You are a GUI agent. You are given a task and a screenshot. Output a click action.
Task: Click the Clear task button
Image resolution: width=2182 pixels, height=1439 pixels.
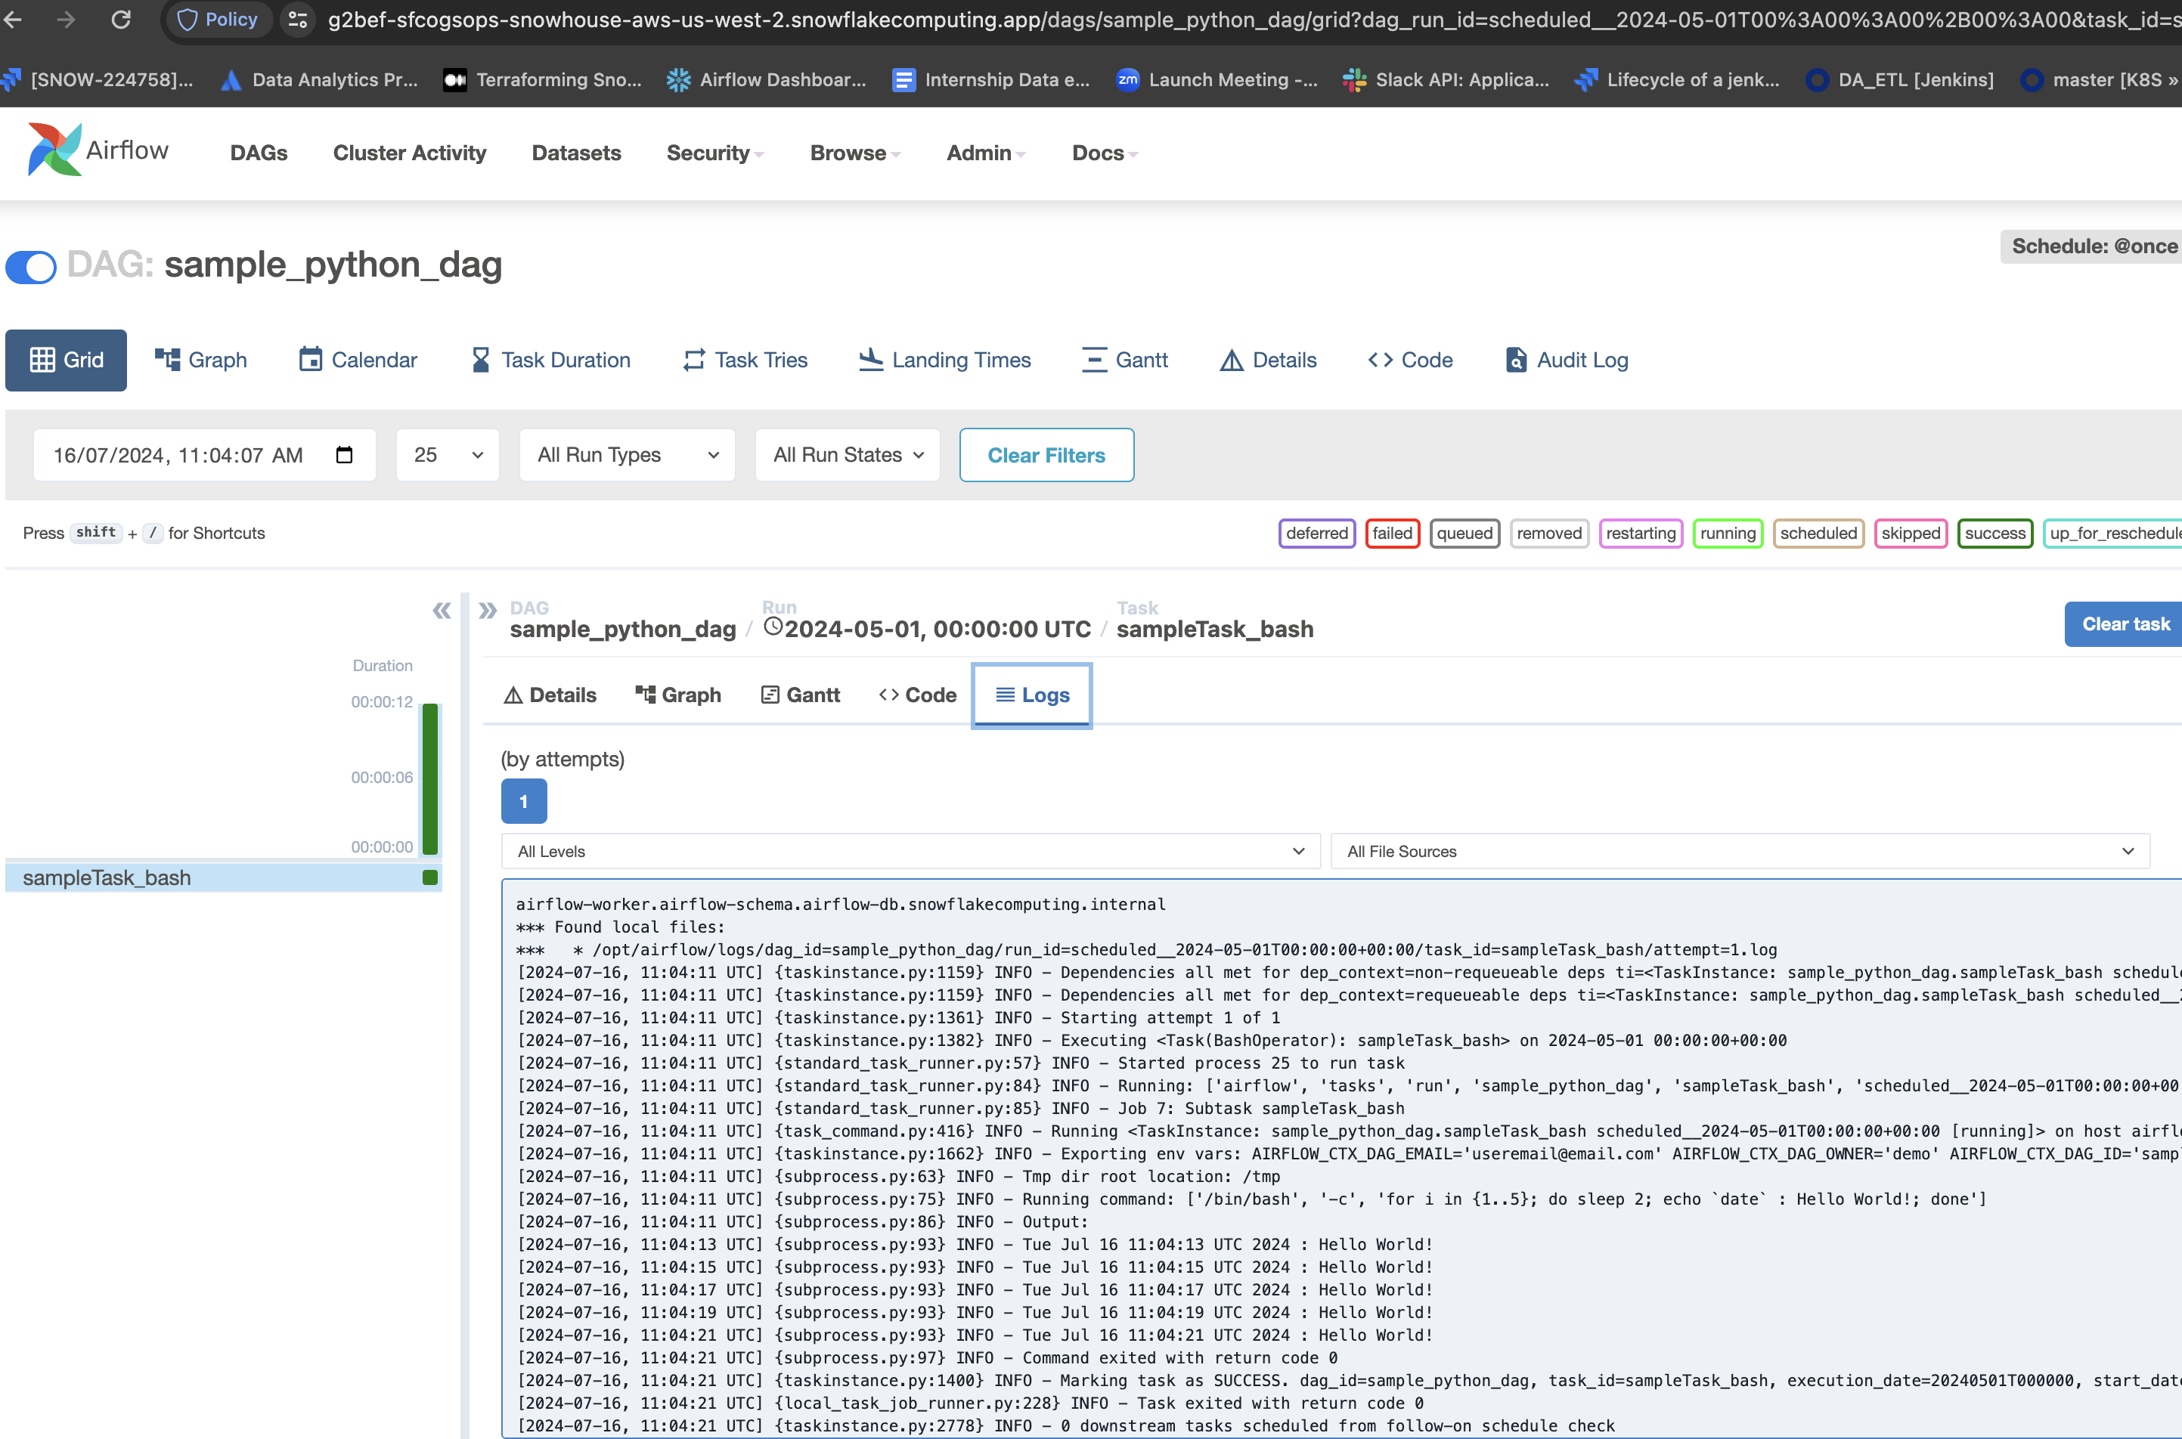pyautogui.click(x=2125, y=624)
